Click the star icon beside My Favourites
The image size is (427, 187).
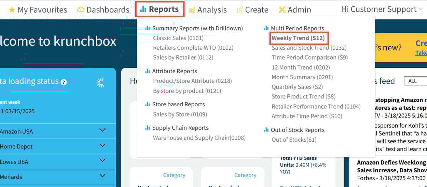point(12,10)
